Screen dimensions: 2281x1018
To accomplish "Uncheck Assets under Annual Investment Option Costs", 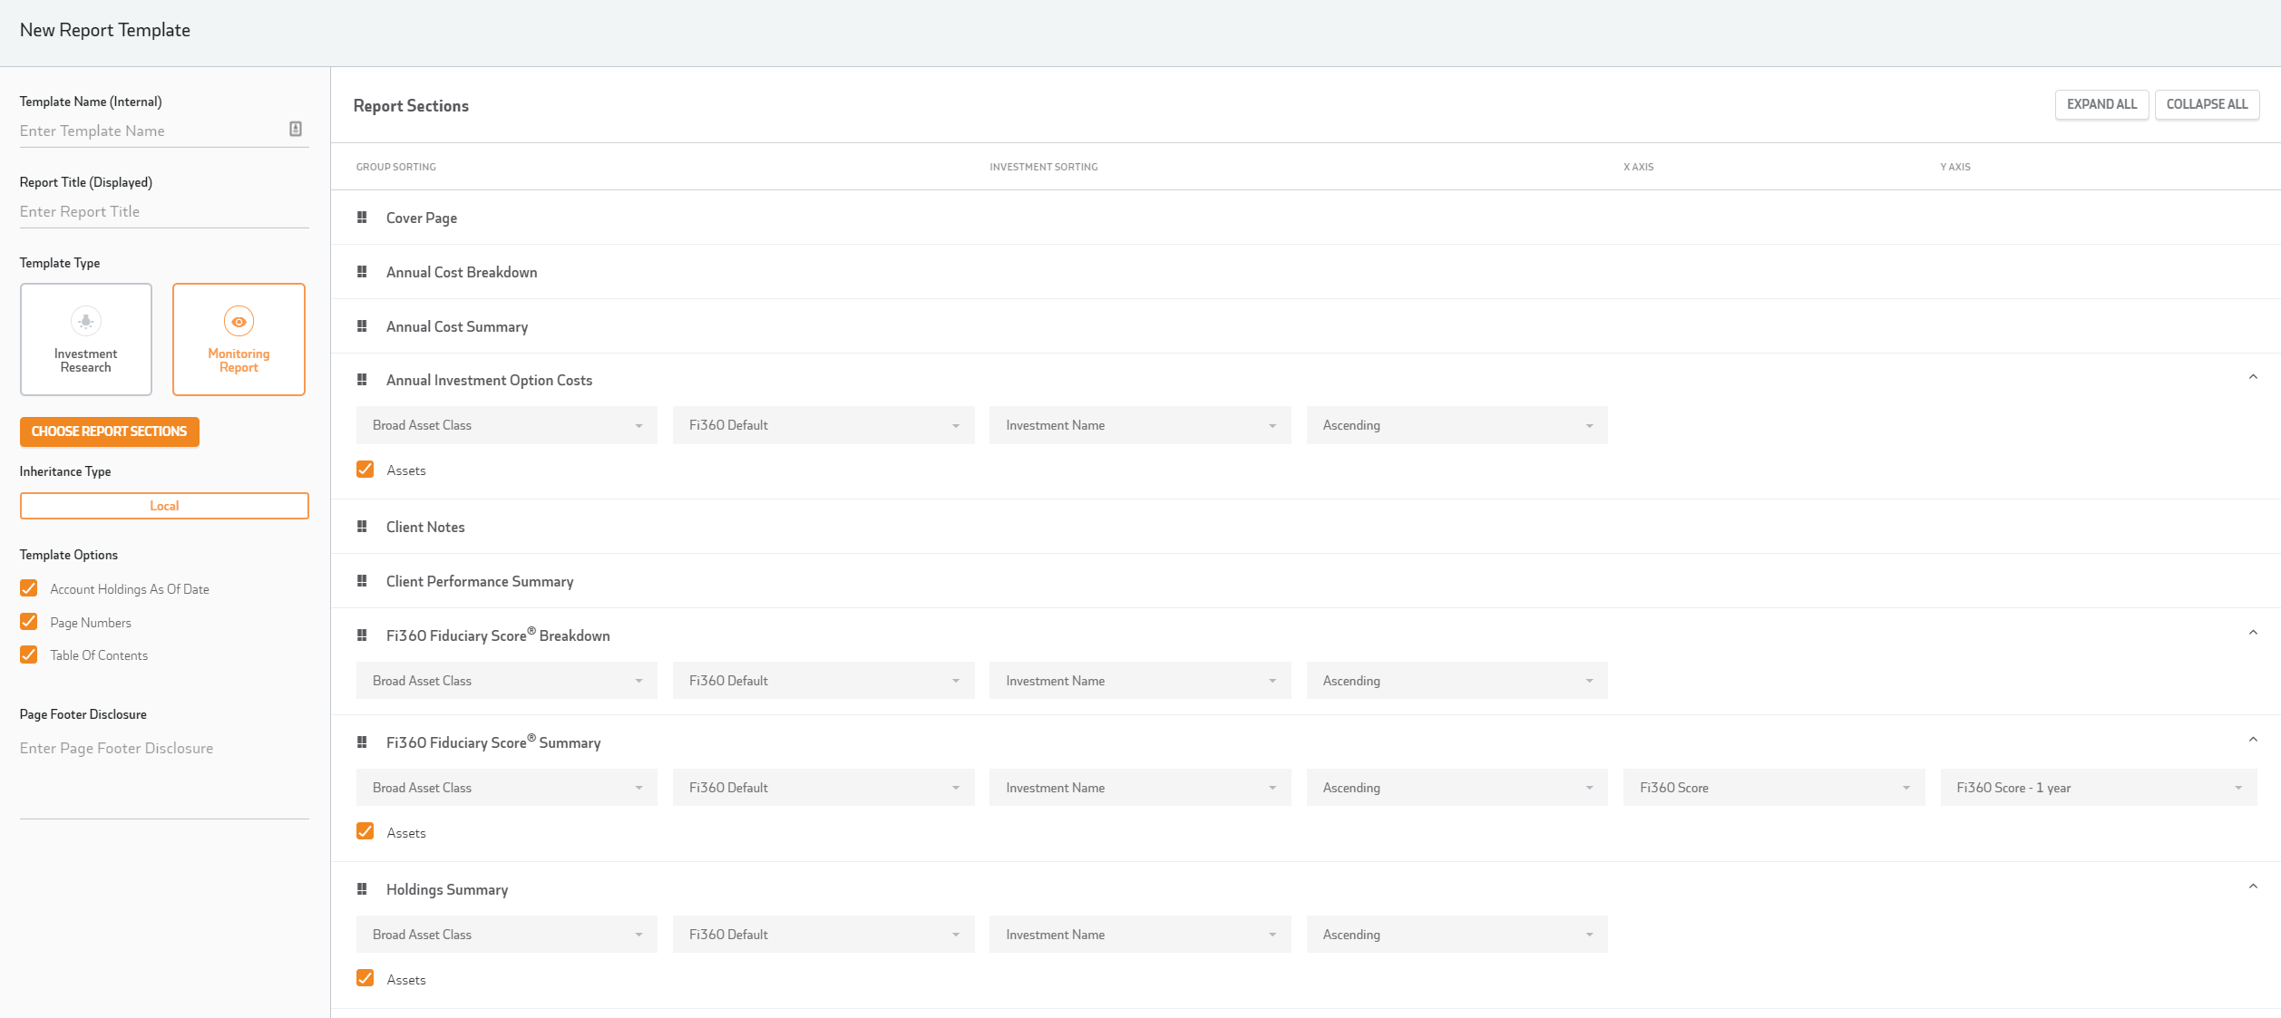I will point(366,470).
